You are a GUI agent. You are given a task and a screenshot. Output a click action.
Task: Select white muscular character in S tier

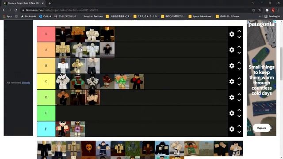pos(92,34)
